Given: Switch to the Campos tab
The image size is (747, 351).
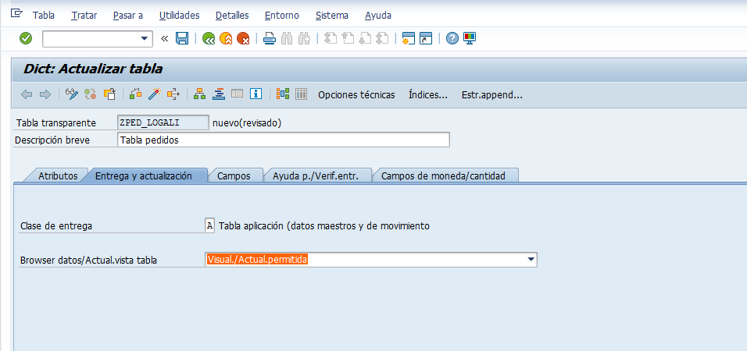Looking at the screenshot, I should [x=234, y=175].
